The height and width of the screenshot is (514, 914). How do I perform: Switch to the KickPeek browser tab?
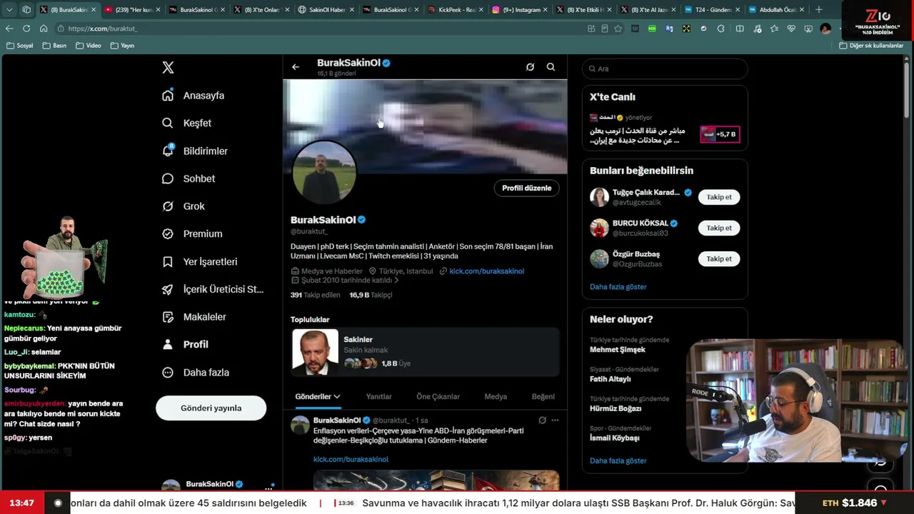point(454,10)
